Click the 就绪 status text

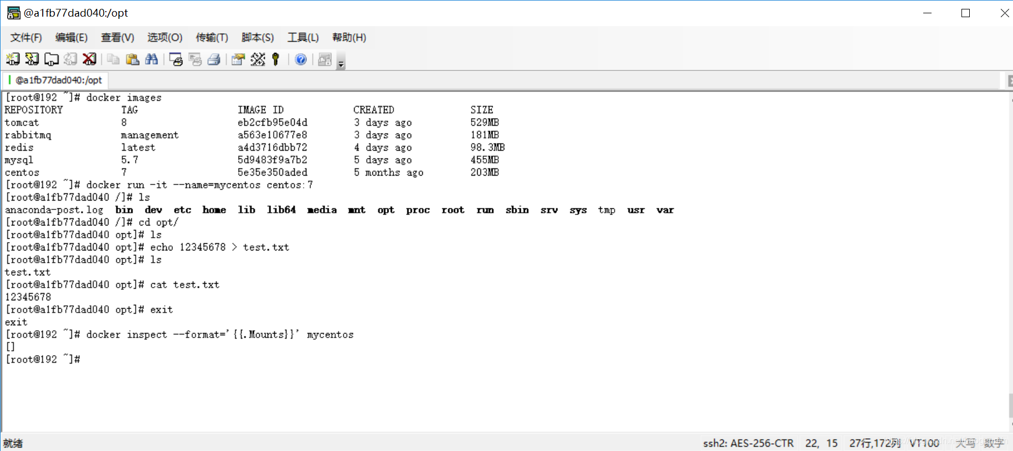(13, 443)
